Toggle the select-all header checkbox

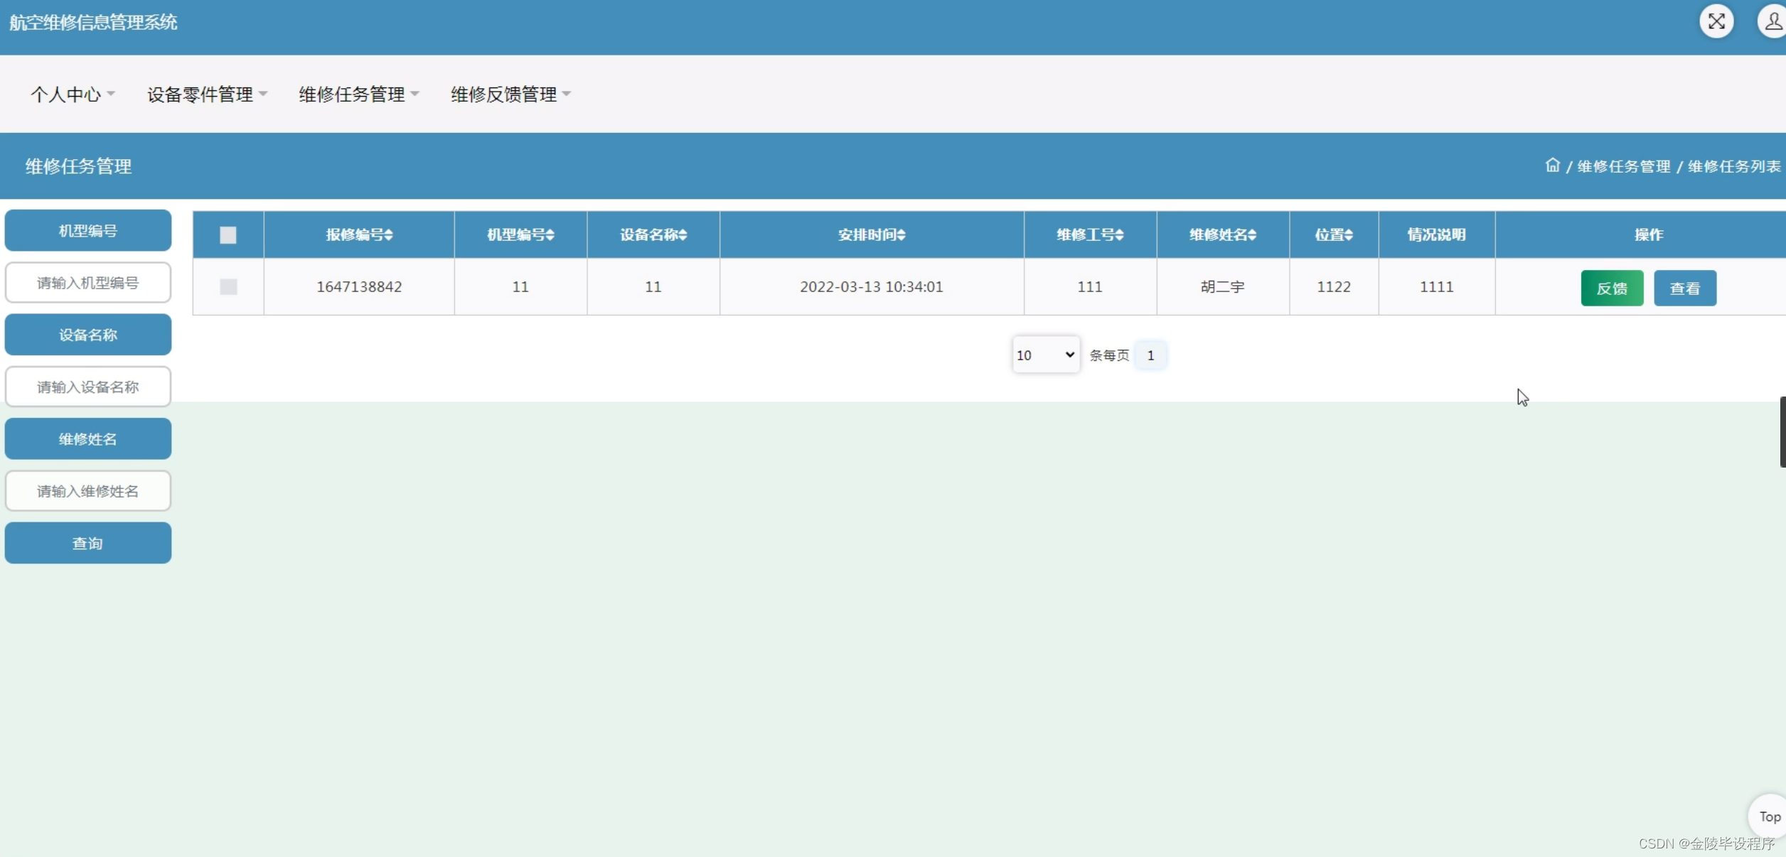(x=228, y=235)
